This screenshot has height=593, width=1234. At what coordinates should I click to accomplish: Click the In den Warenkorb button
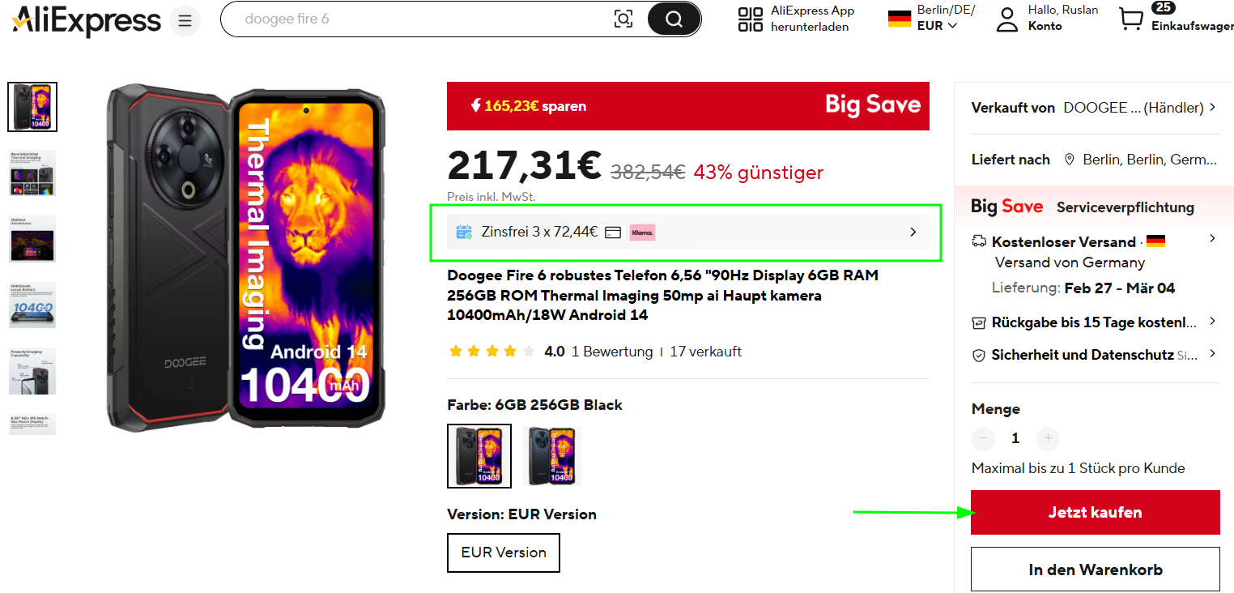1095,570
